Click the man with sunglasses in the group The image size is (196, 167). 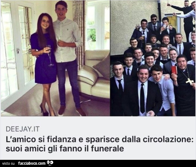click(154, 23)
